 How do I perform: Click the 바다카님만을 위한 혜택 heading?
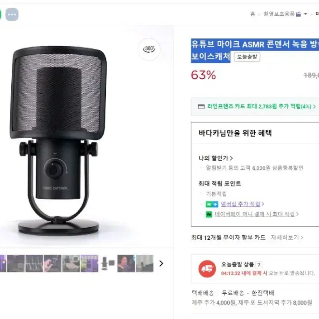click(235, 133)
